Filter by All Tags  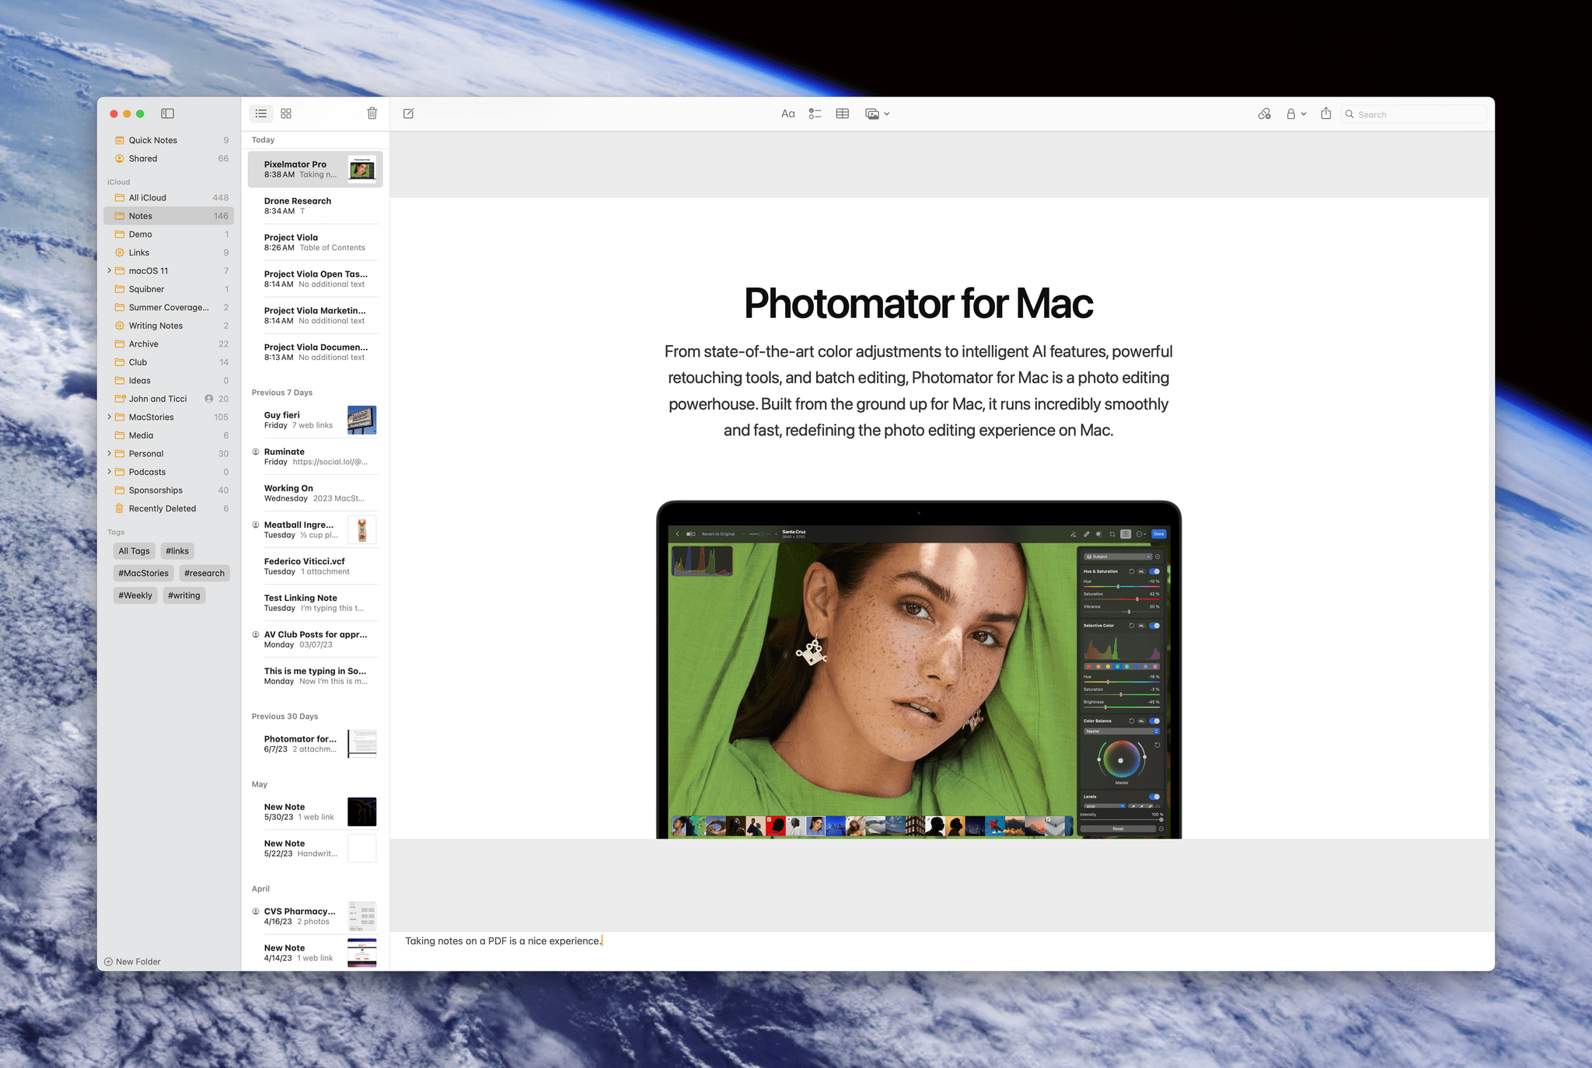(134, 551)
